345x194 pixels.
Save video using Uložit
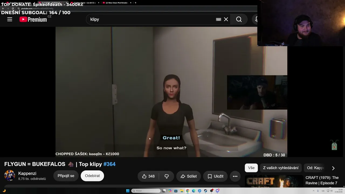tap(215, 176)
